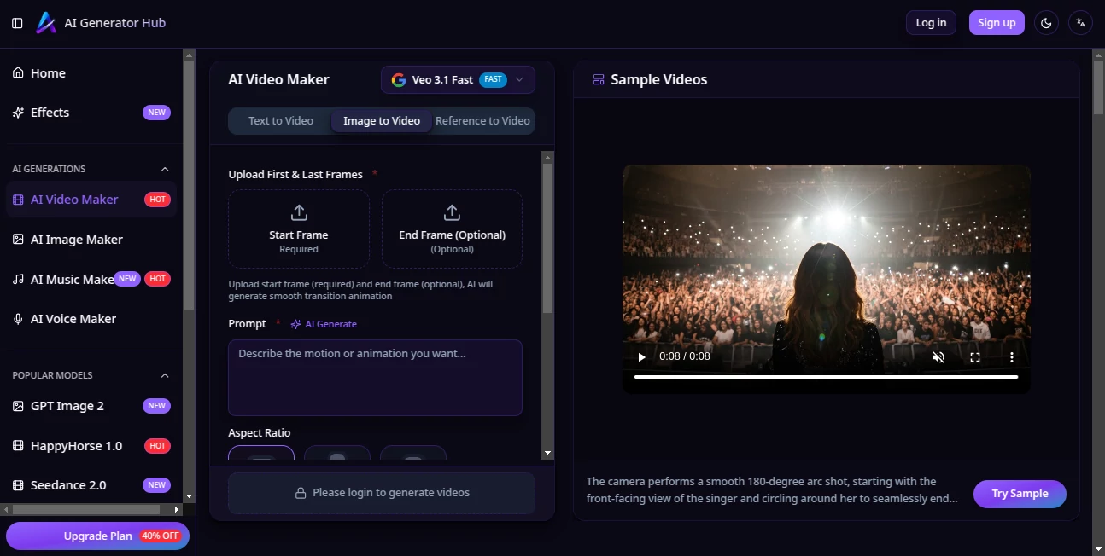
Task: Open AI Music Maker
Action: [91, 279]
